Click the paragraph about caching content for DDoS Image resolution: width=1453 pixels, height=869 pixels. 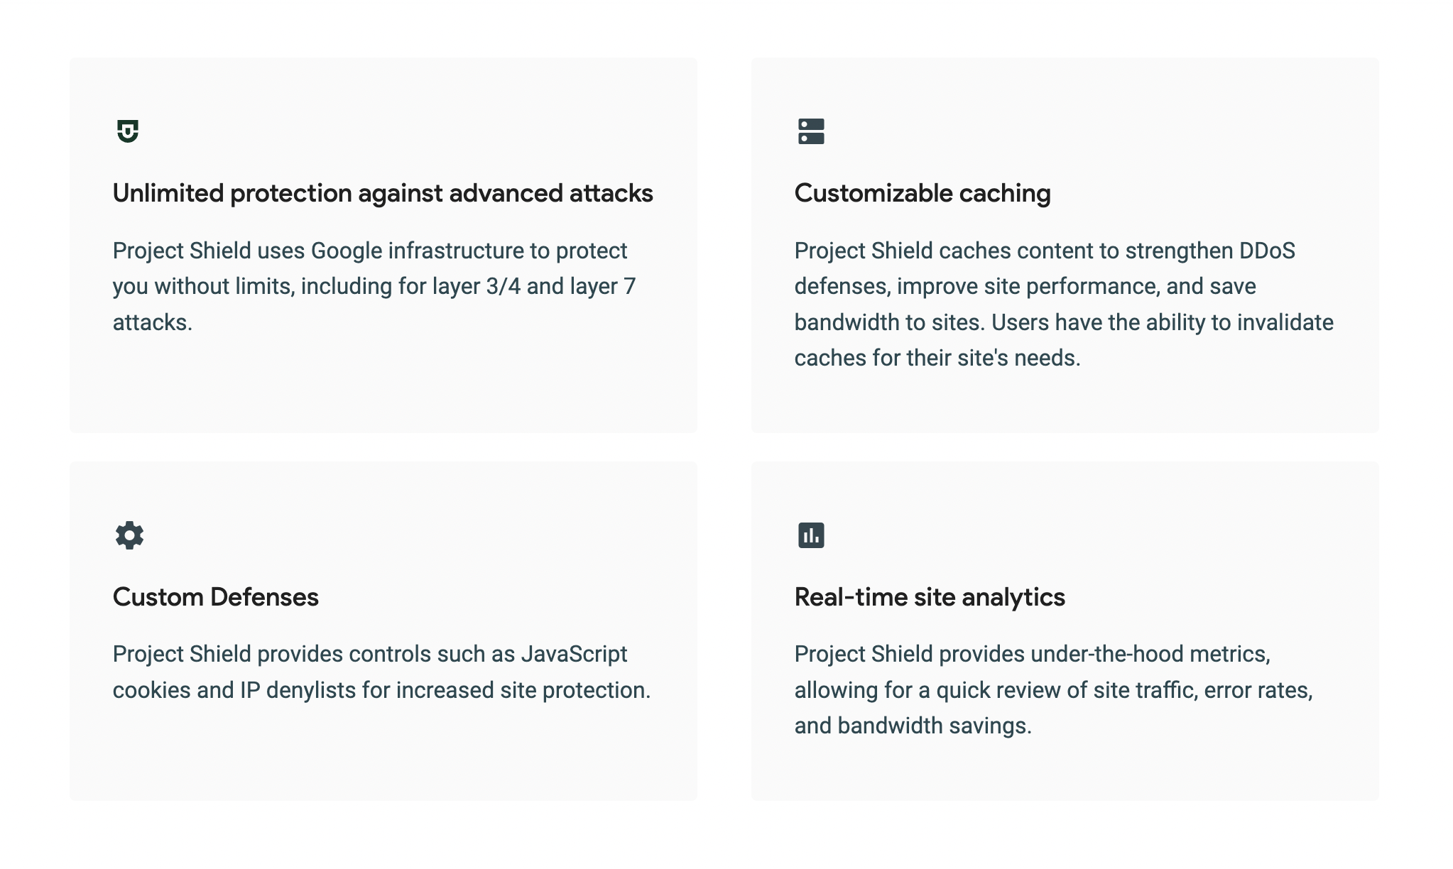click(1064, 304)
